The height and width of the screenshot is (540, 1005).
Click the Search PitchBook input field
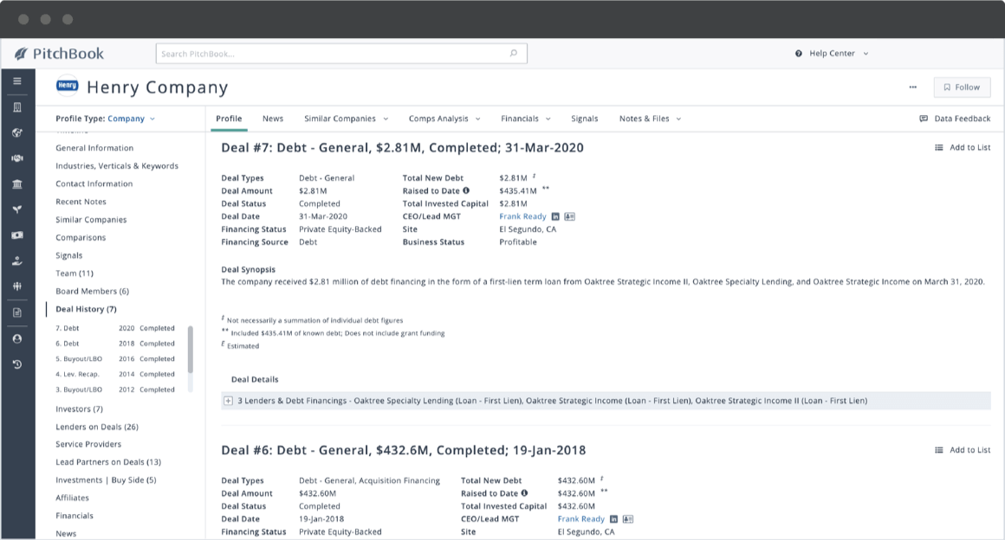point(341,54)
